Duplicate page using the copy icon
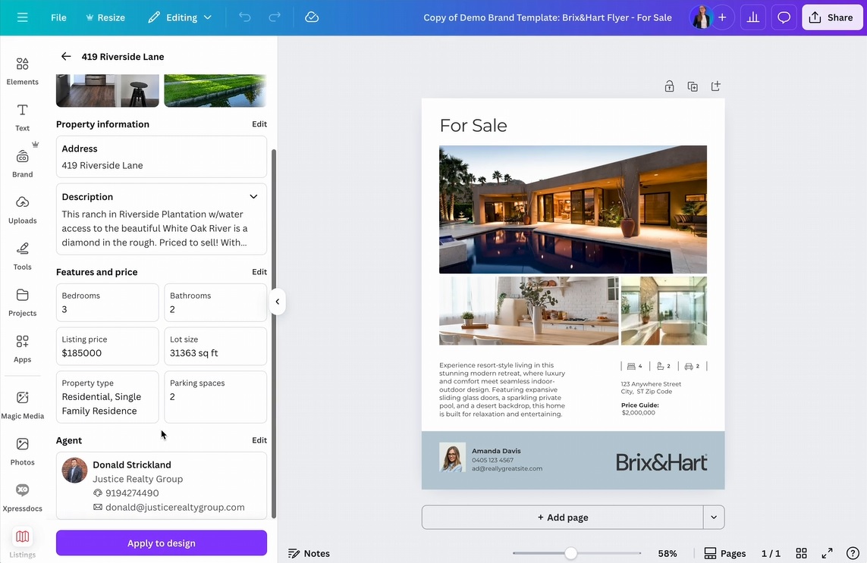867x563 pixels. click(692, 86)
